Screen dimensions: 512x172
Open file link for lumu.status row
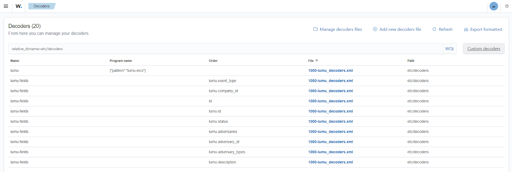click(x=330, y=121)
